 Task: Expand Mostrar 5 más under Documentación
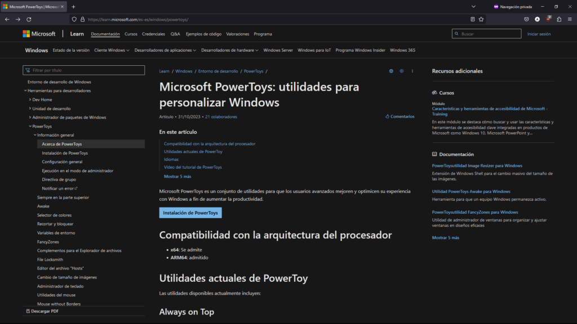445,238
